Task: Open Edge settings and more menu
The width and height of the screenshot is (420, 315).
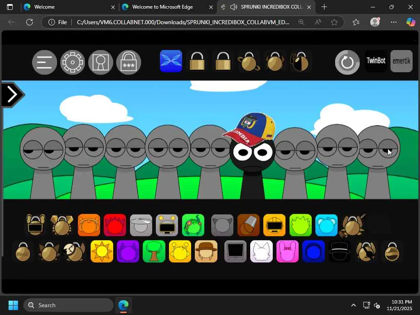Action: point(393,22)
